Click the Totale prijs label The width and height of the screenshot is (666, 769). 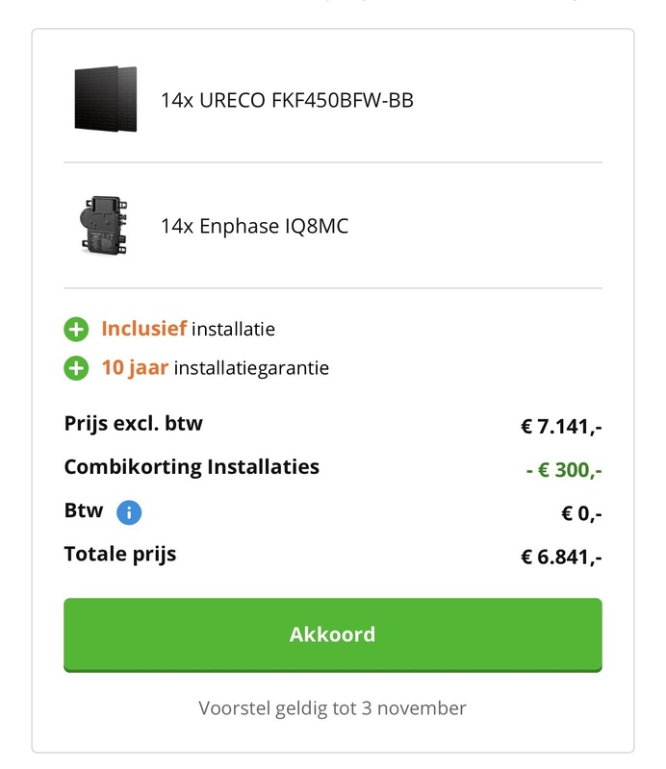click(120, 555)
